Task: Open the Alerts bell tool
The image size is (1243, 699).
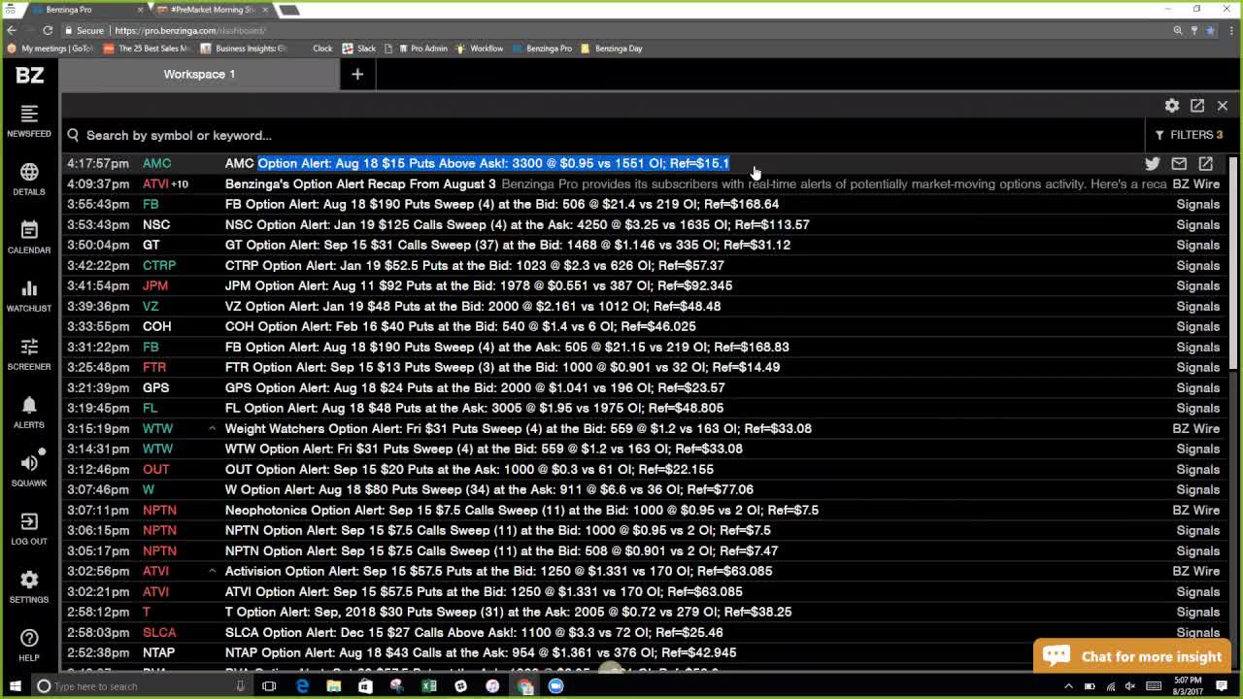Action: 29,413
